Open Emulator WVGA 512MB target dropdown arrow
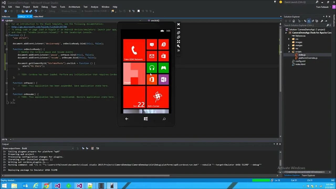Screen dimensions: 336x189 click(108, 11)
